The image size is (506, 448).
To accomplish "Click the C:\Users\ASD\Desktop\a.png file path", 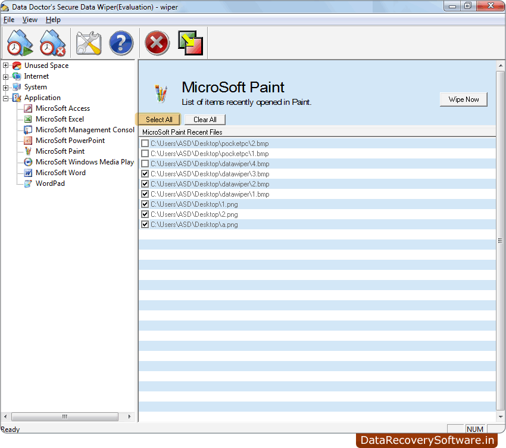I will (194, 225).
